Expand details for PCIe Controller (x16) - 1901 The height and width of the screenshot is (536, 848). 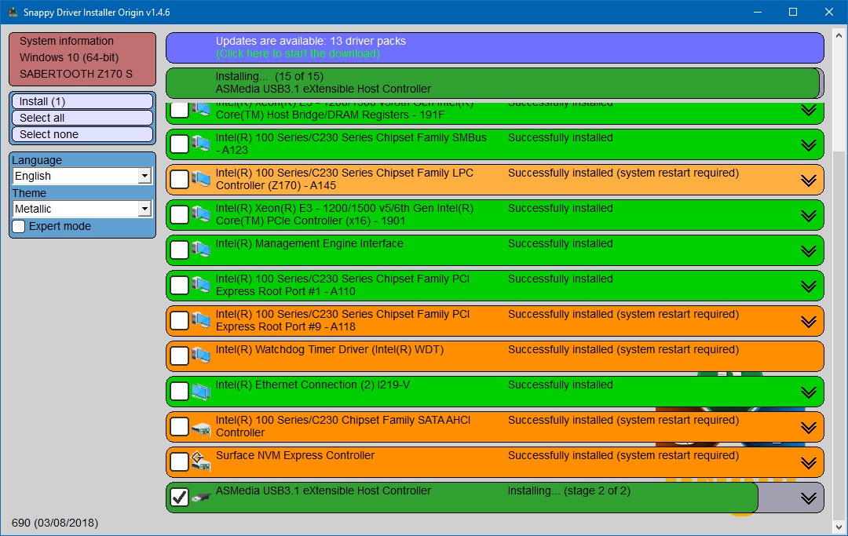point(809,216)
